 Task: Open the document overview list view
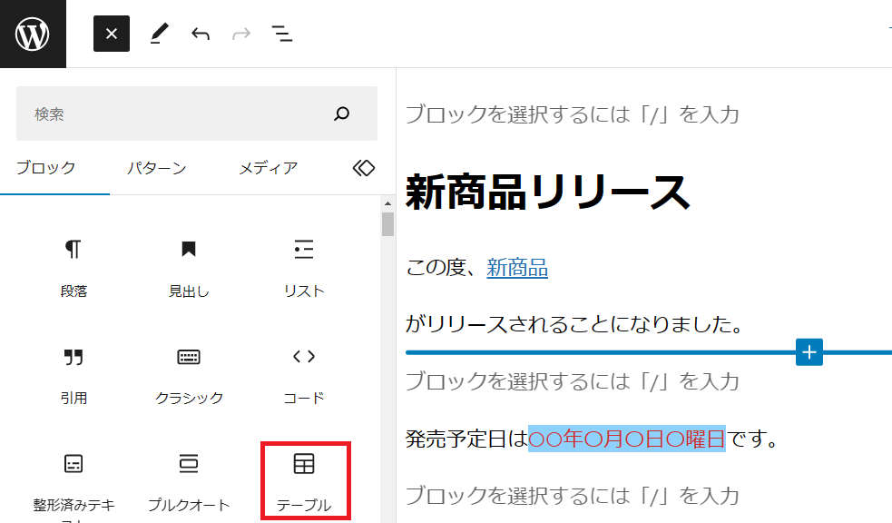[282, 34]
